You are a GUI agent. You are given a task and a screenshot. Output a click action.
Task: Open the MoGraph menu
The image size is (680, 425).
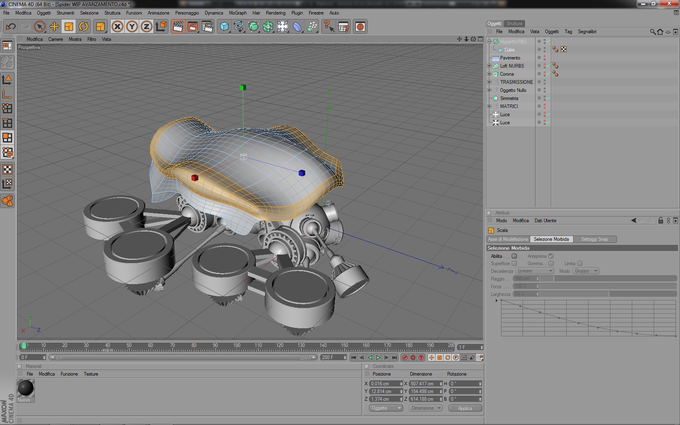tap(238, 13)
